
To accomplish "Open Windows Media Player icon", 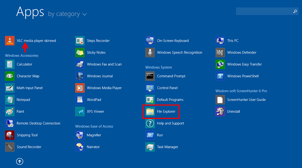I will (x=80, y=88).
